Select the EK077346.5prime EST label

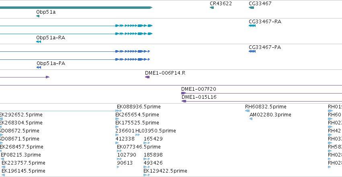(139, 147)
